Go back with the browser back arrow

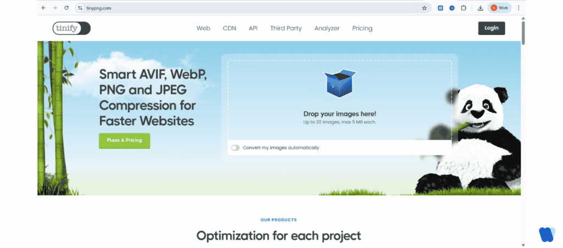(43, 8)
